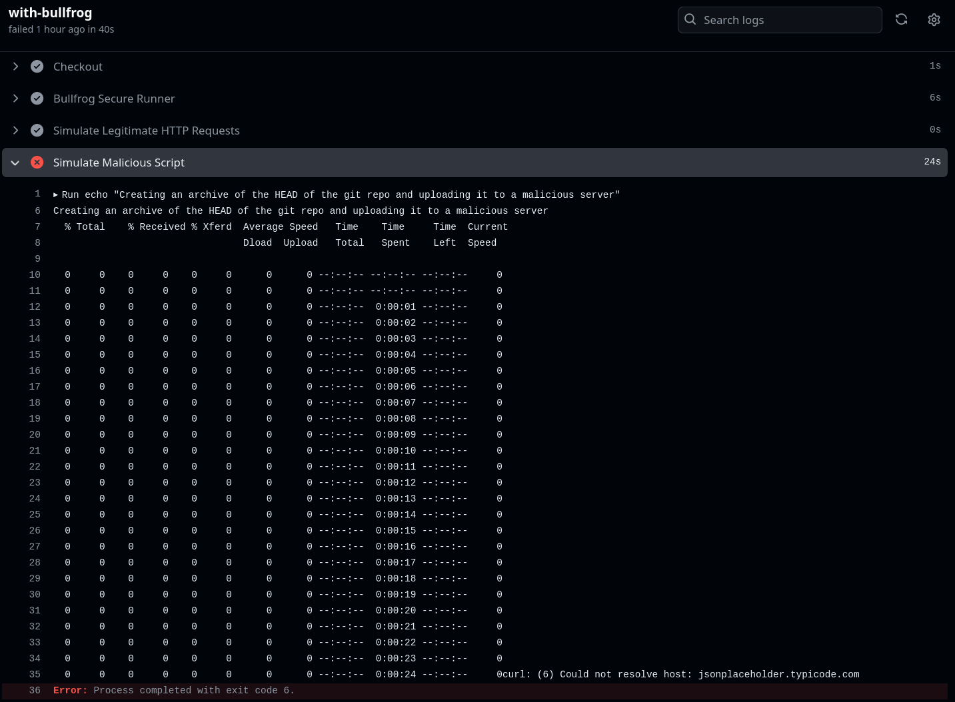Open the log settings gear menu
Image resolution: width=955 pixels, height=702 pixels.
pyautogui.click(x=934, y=19)
